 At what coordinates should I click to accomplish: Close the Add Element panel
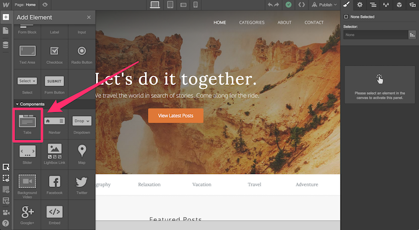(x=89, y=17)
